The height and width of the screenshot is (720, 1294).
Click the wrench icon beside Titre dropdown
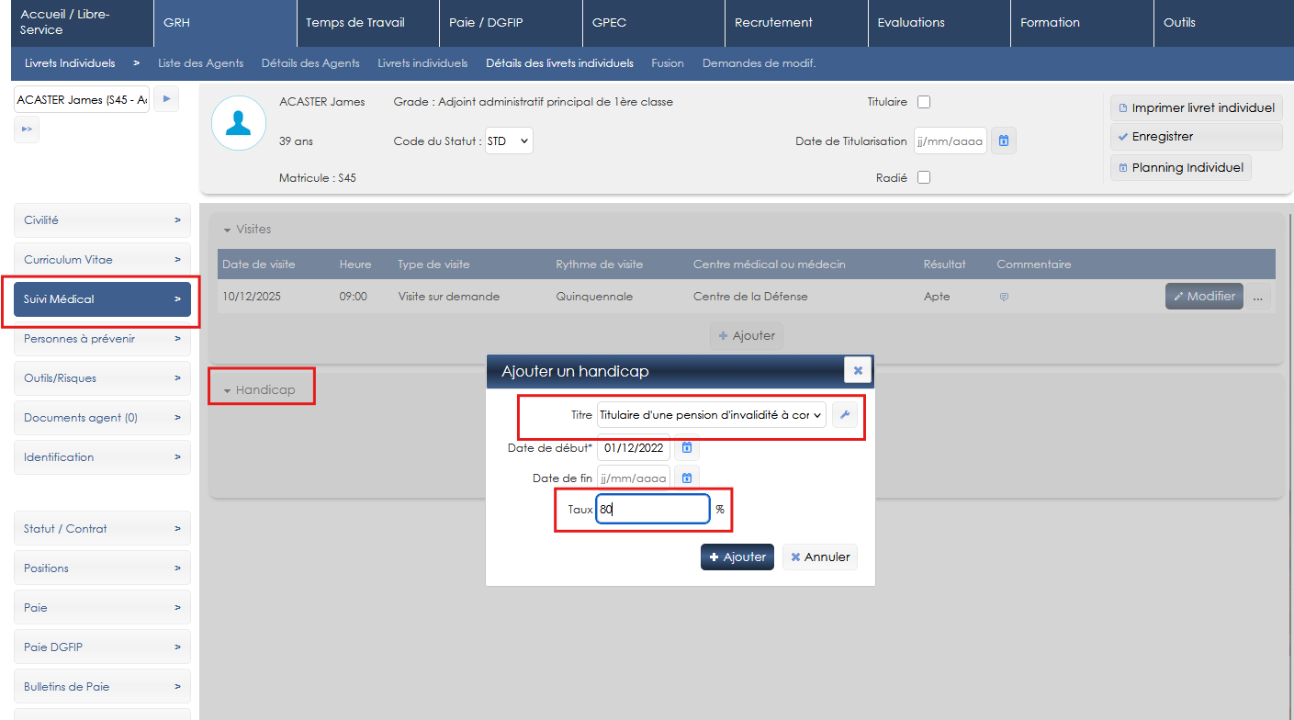pos(845,415)
